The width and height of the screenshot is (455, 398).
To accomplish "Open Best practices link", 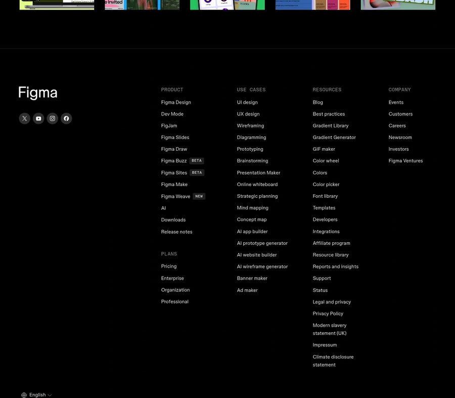I will pyautogui.click(x=329, y=114).
